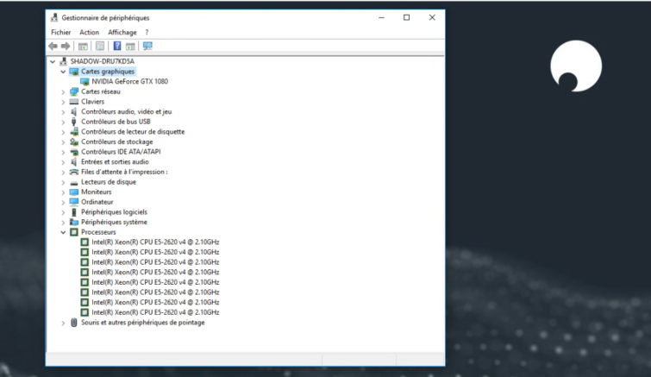Expand Contrôleurs de stockage branch
The height and width of the screenshot is (377, 651).
tap(63, 142)
